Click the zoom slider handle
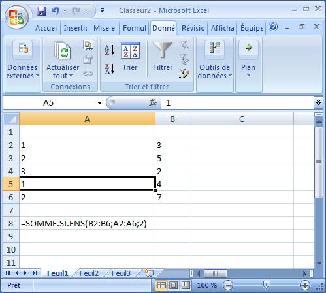Screen dimensions: 326x293 [x=266, y=285]
